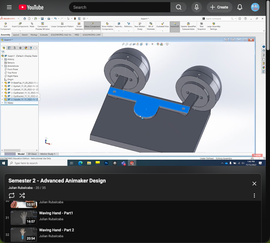Click New Motion Study tool
This screenshot has width=270, height=243.
pos(140,26)
